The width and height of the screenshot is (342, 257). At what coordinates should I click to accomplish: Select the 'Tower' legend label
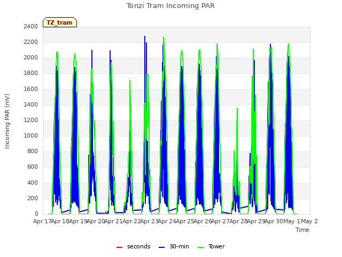pyautogui.click(x=216, y=246)
